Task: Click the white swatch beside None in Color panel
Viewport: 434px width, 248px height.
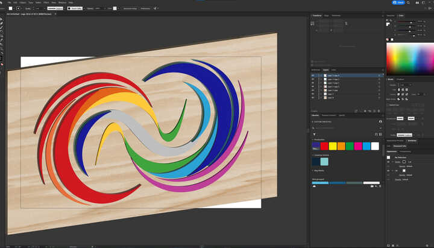Action: point(392,40)
